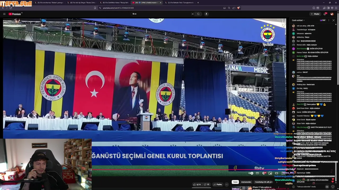
Task: Select the Tümü filter chip
Action: tap(235, 182)
